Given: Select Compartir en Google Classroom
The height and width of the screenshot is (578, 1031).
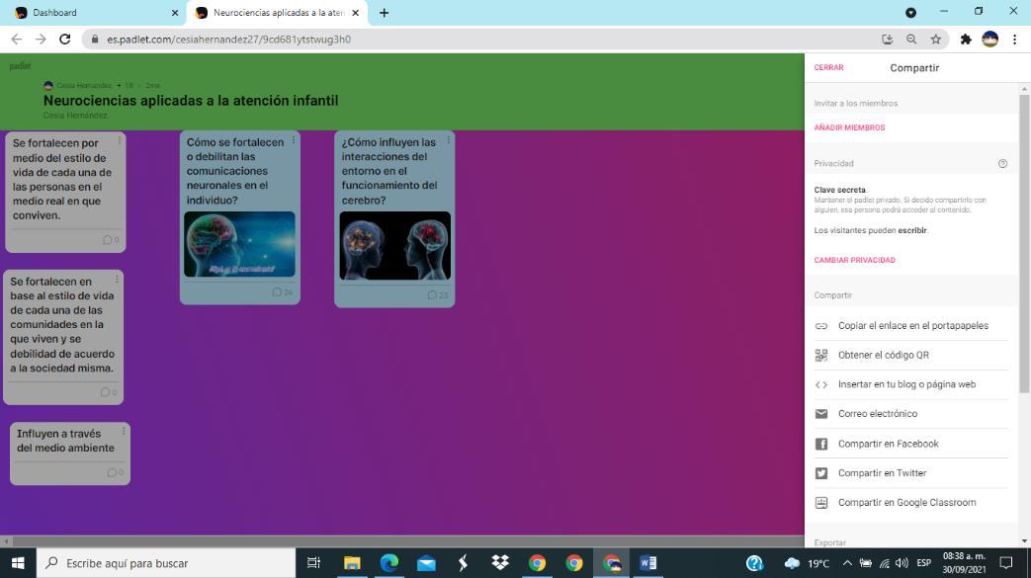Looking at the screenshot, I should pos(911,502).
